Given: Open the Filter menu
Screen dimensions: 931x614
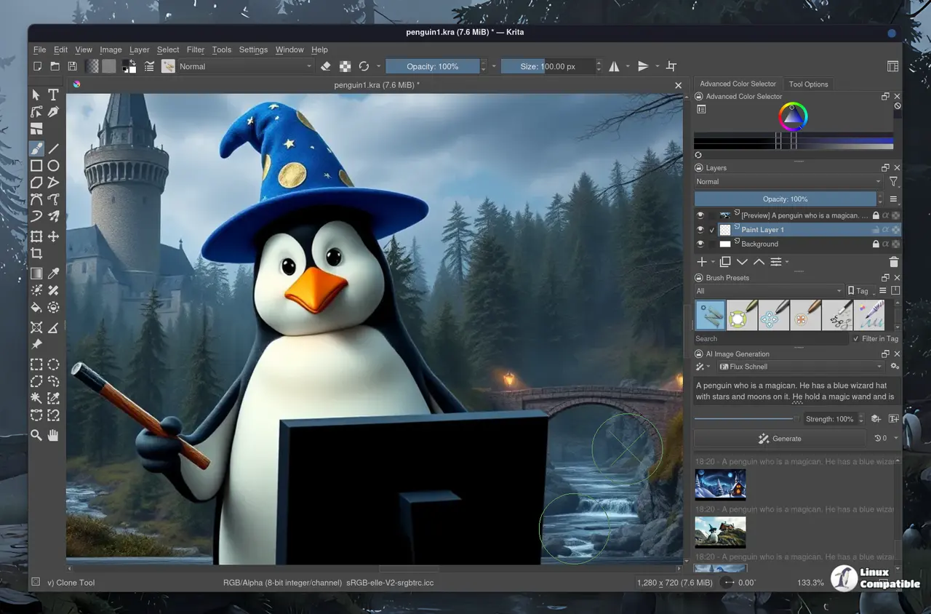Looking at the screenshot, I should point(196,49).
